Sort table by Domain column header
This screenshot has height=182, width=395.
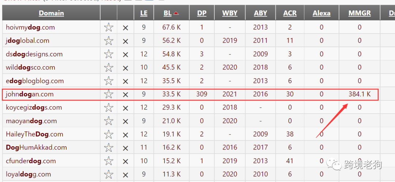coord(52,13)
